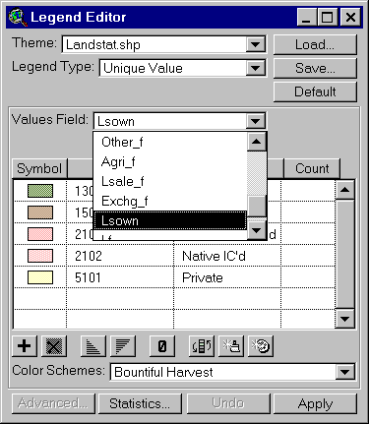Image resolution: width=369 pixels, height=424 pixels.
Task: Sort legend values in descending order
Action: [x=123, y=346]
